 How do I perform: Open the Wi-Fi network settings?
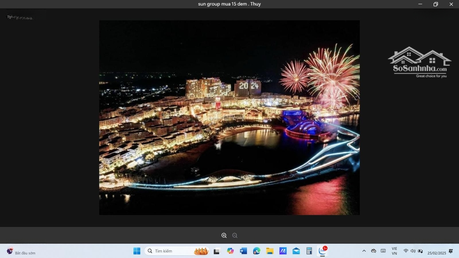click(x=406, y=251)
